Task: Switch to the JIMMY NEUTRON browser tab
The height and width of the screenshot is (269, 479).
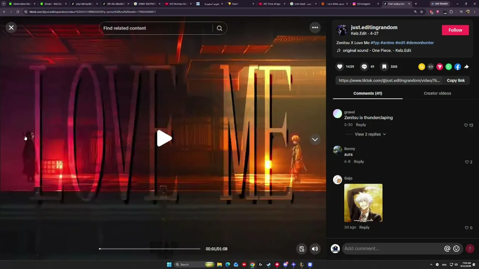Action: coord(147,4)
